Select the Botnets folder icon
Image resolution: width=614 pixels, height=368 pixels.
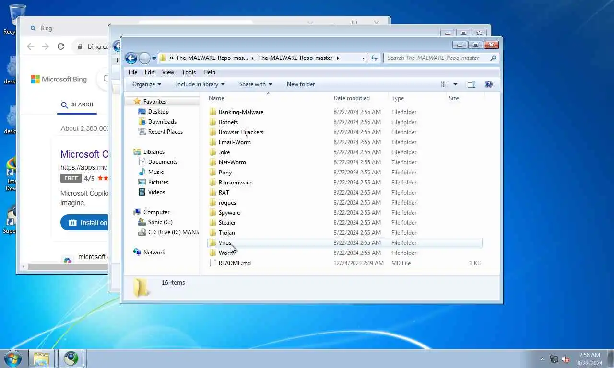(x=213, y=122)
